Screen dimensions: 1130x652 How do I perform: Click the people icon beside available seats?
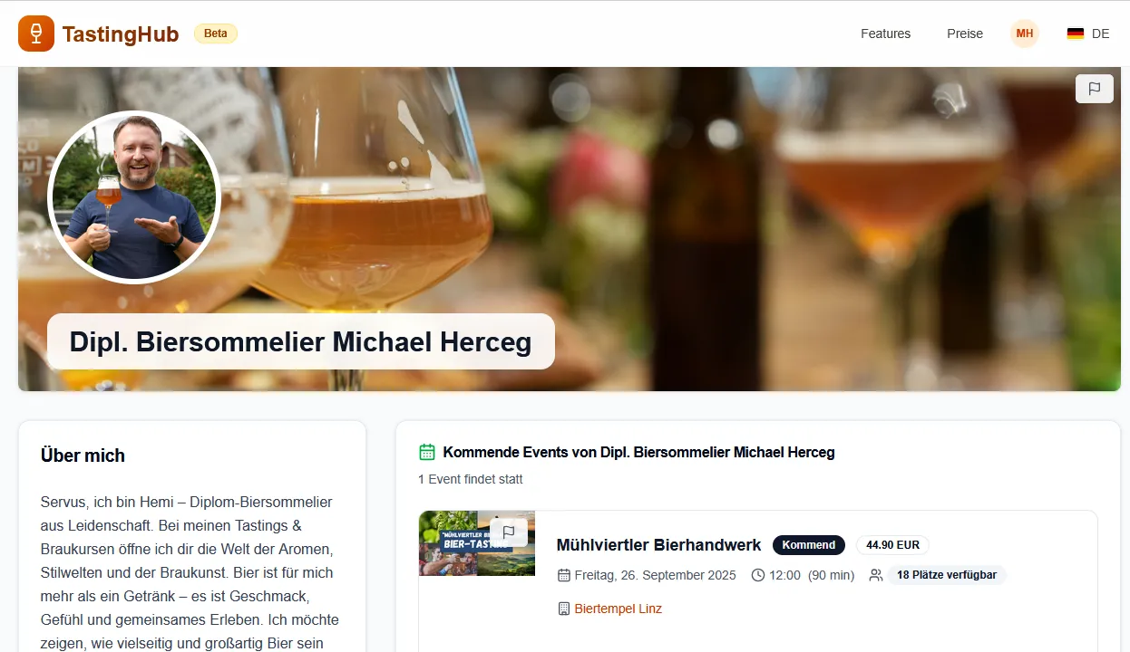point(875,575)
